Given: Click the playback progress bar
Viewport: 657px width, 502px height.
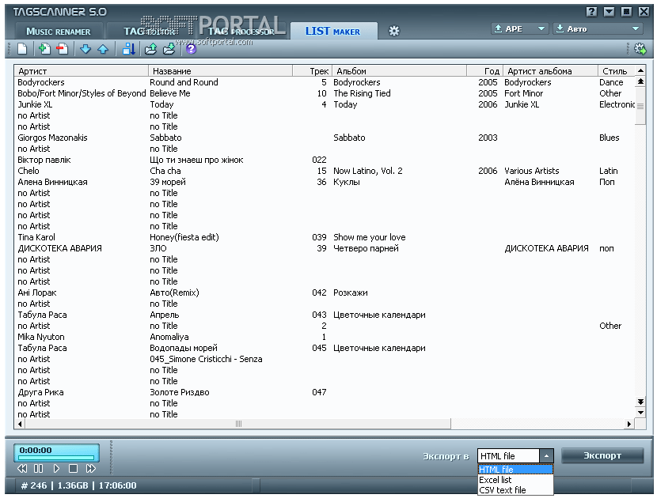Looking at the screenshot, I should (x=56, y=458).
